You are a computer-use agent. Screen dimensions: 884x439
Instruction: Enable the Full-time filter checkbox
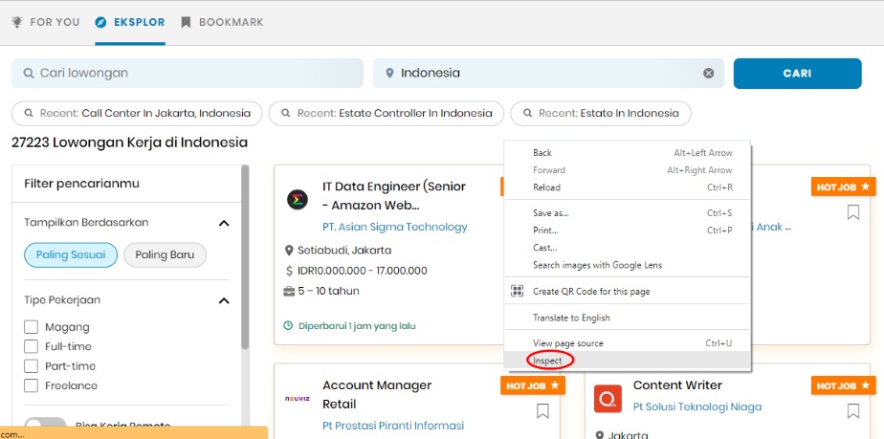(32, 346)
